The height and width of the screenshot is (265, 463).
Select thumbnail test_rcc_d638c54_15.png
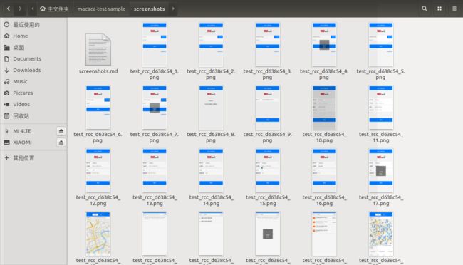click(x=268, y=171)
